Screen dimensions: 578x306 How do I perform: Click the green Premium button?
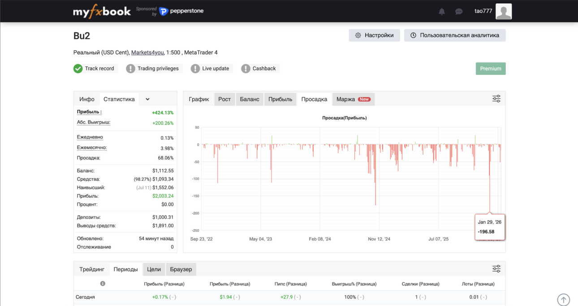pos(491,68)
